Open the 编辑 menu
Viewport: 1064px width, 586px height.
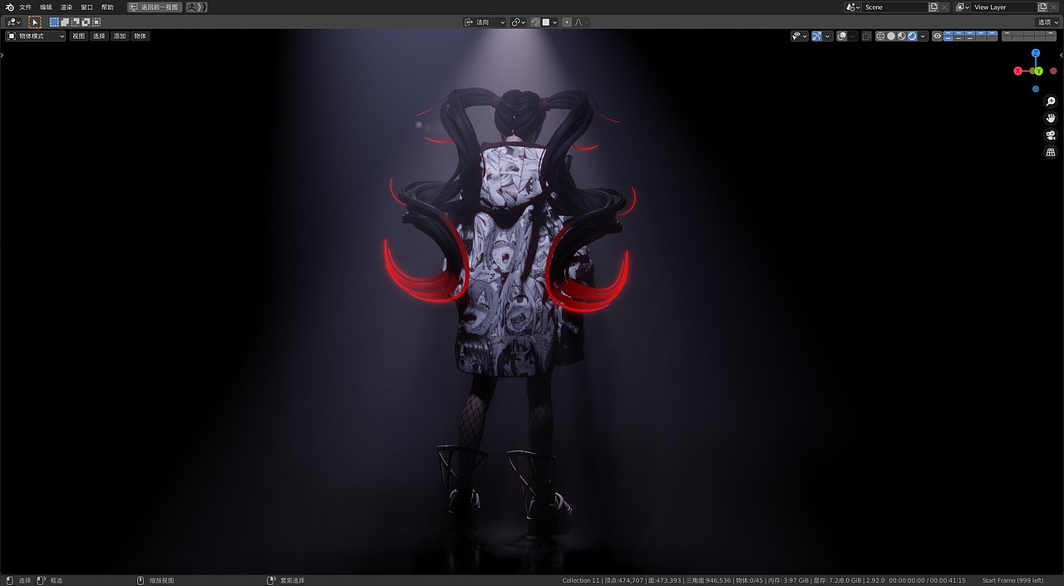46,7
